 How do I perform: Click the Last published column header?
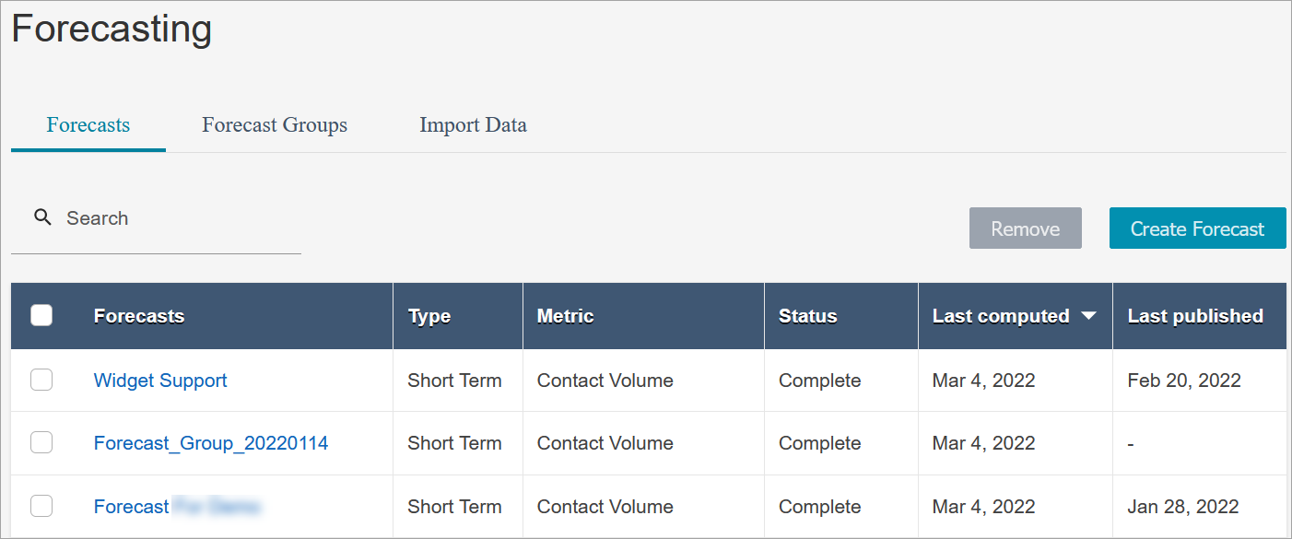1194,316
